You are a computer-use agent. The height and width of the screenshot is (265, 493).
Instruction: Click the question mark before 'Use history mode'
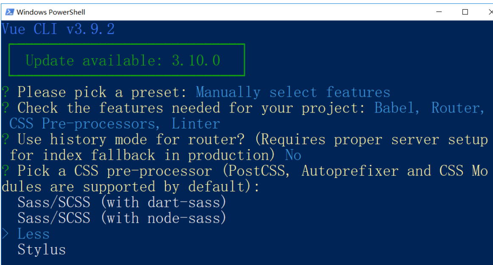pos(6,139)
